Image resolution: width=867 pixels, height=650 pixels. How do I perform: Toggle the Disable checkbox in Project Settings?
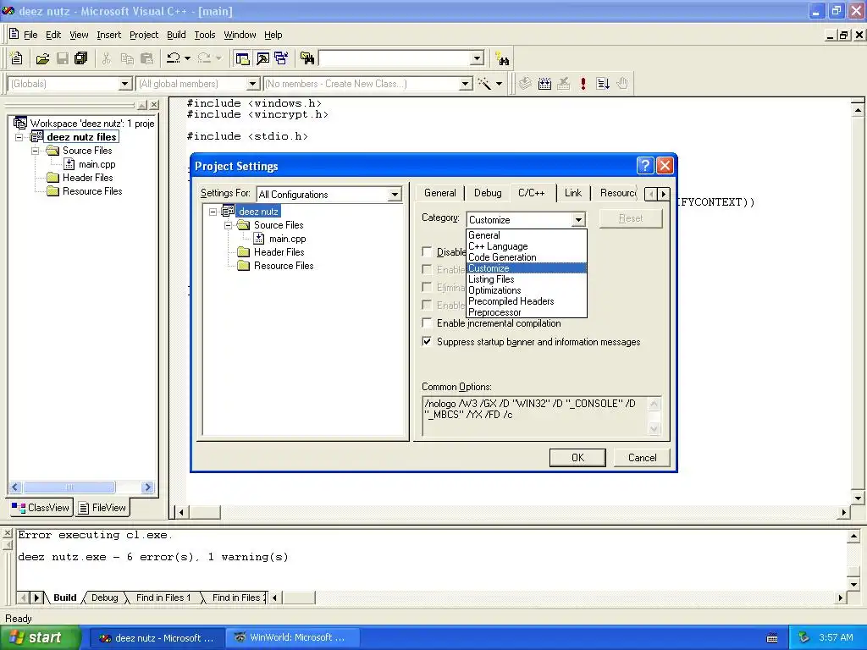427,251
